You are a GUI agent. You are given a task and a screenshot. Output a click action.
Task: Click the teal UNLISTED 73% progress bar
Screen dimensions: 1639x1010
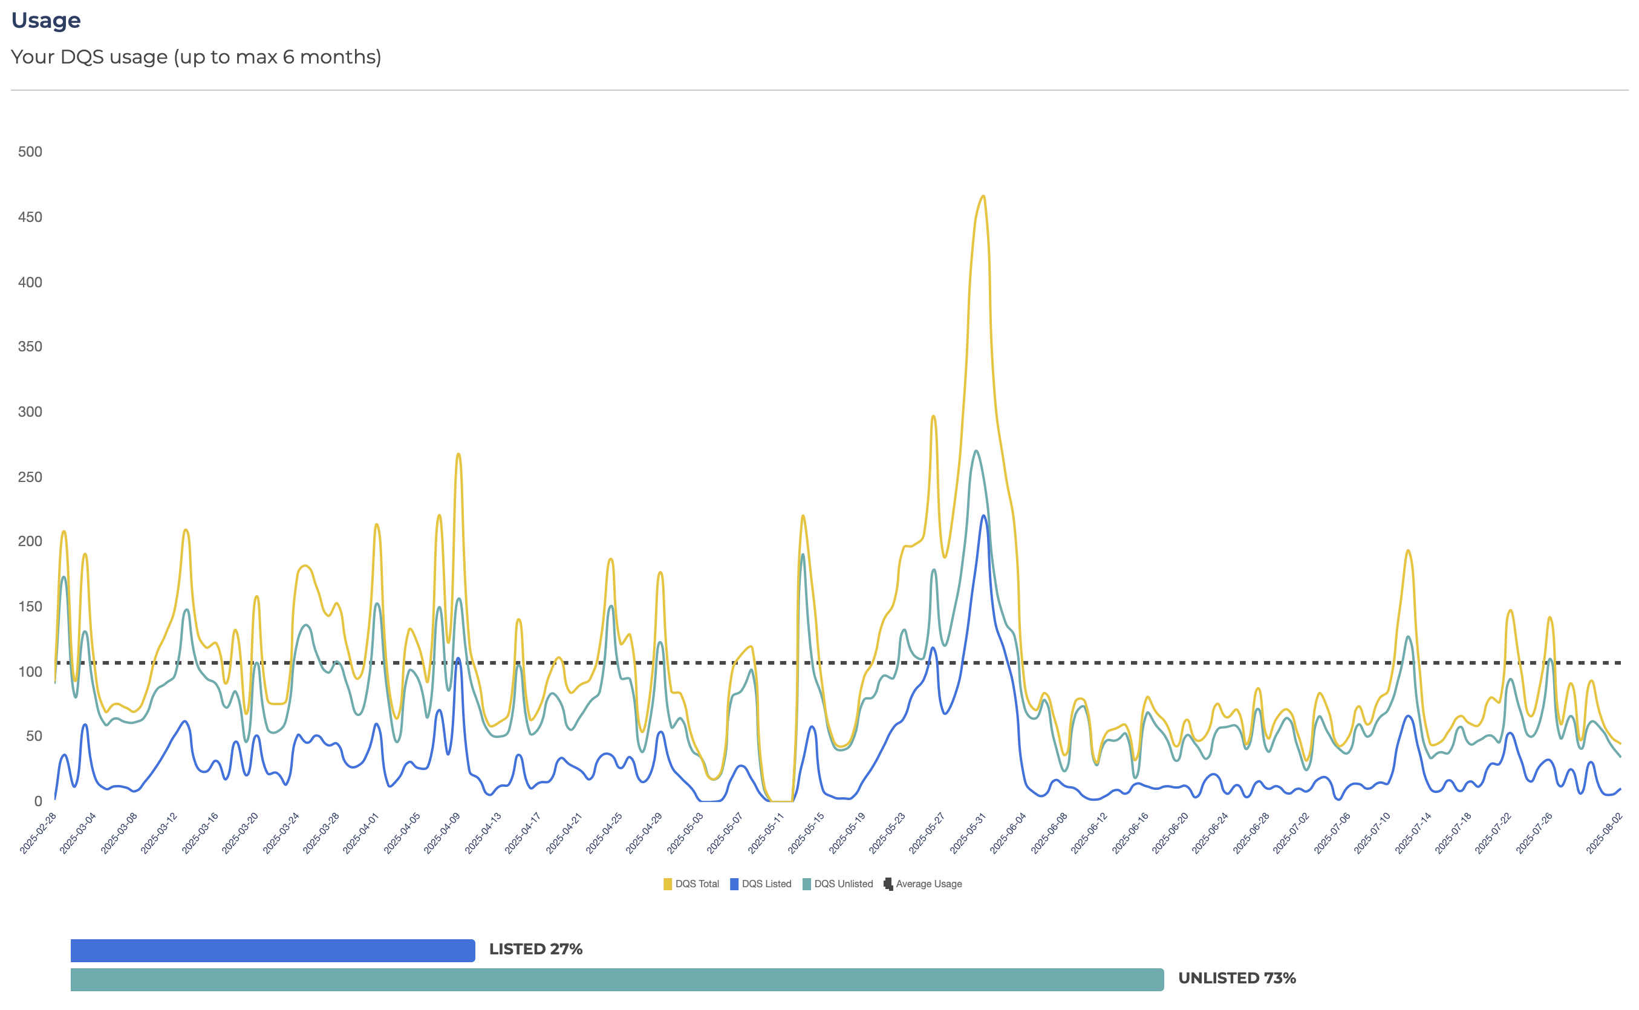point(617,979)
